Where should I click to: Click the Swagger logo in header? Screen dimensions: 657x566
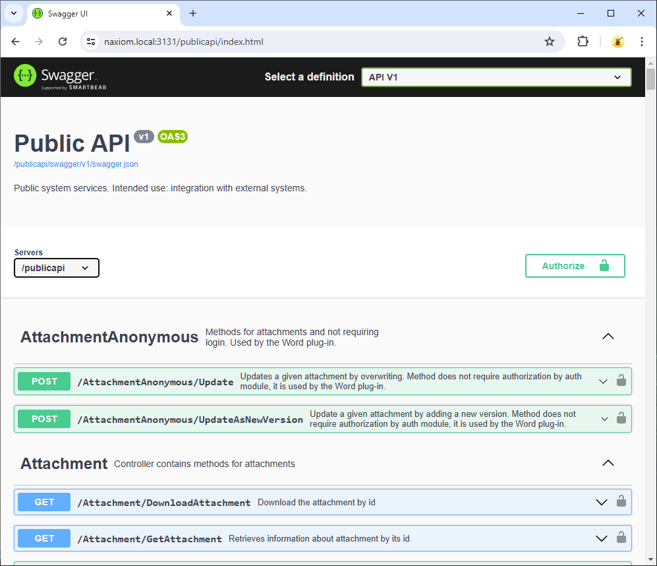[60, 77]
